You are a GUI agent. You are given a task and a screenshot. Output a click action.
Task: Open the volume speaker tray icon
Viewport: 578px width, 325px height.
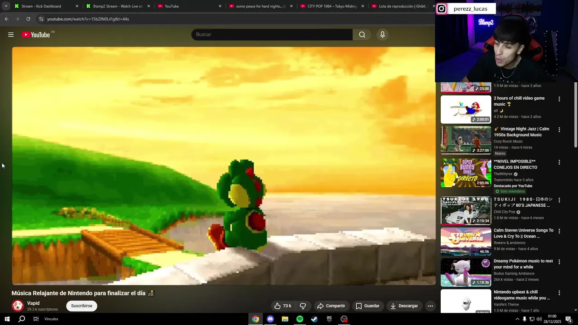click(539, 319)
